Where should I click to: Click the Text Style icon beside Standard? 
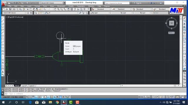pyautogui.click(x=93, y=9)
